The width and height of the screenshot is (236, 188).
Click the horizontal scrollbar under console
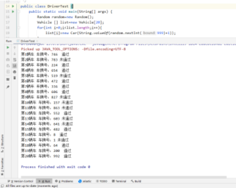click(x=124, y=177)
